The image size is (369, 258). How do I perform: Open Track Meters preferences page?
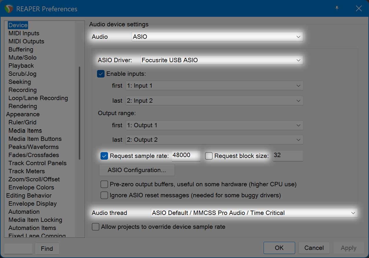click(27, 171)
